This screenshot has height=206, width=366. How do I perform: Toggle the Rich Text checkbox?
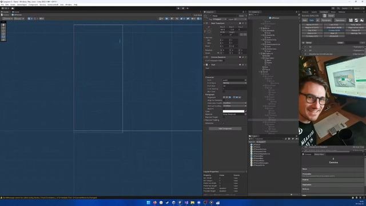pos(224,92)
